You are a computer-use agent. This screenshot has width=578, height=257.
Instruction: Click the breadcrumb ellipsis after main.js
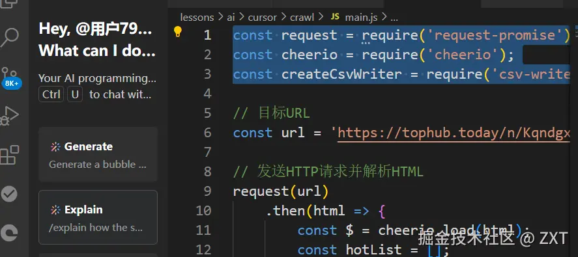pos(394,18)
